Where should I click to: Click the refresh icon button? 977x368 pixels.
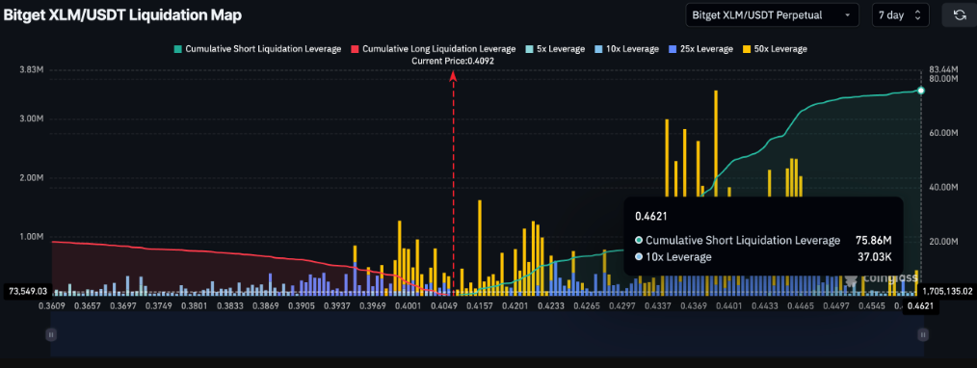coord(960,15)
